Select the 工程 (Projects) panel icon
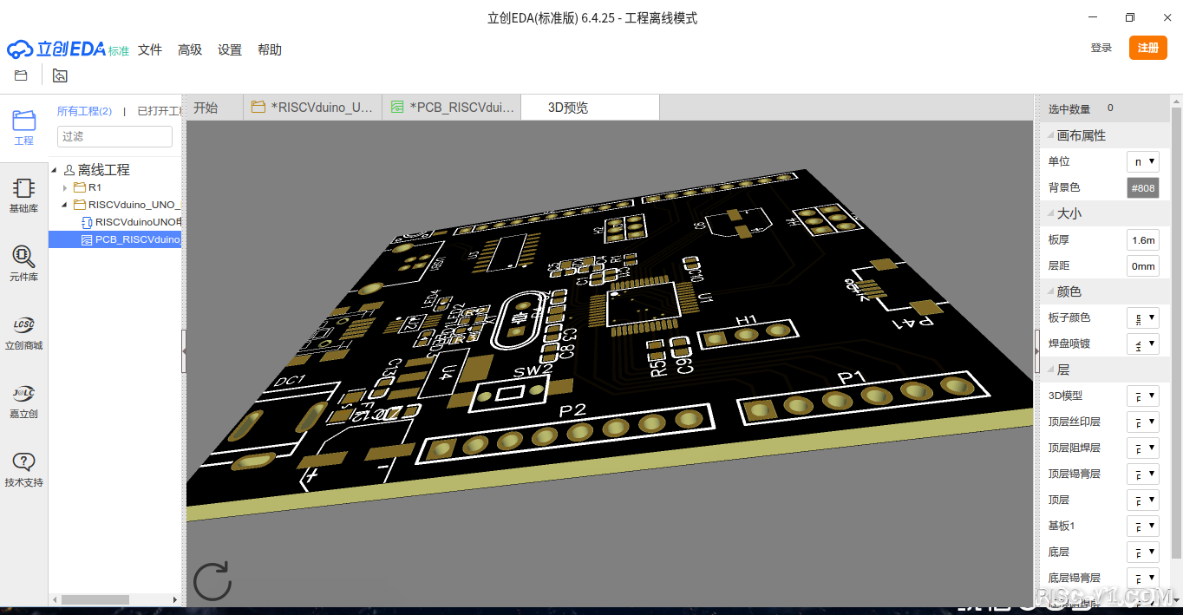 pyautogui.click(x=23, y=128)
